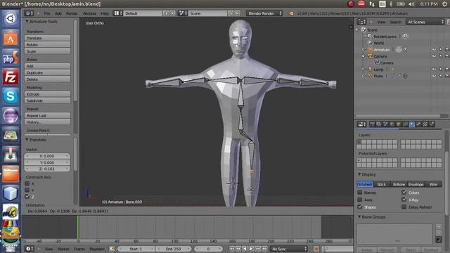450x253 pixels.
Task: Collapse the Armature Tools panel
Action: (x=27, y=22)
